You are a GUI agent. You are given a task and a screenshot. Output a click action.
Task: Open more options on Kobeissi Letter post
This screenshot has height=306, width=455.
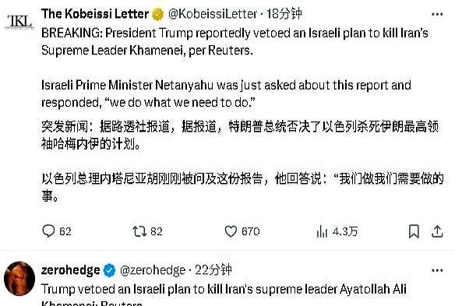437,14
